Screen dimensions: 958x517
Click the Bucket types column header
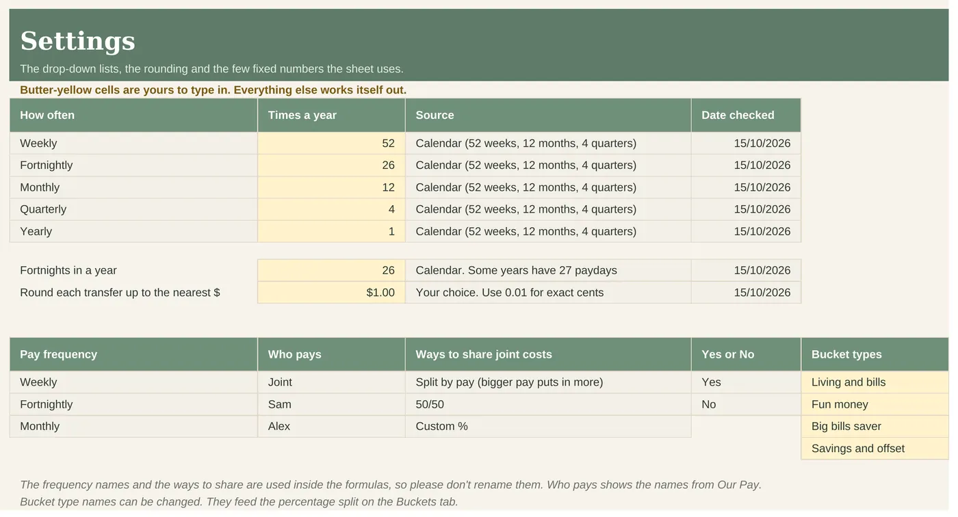click(x=875, y=354)
